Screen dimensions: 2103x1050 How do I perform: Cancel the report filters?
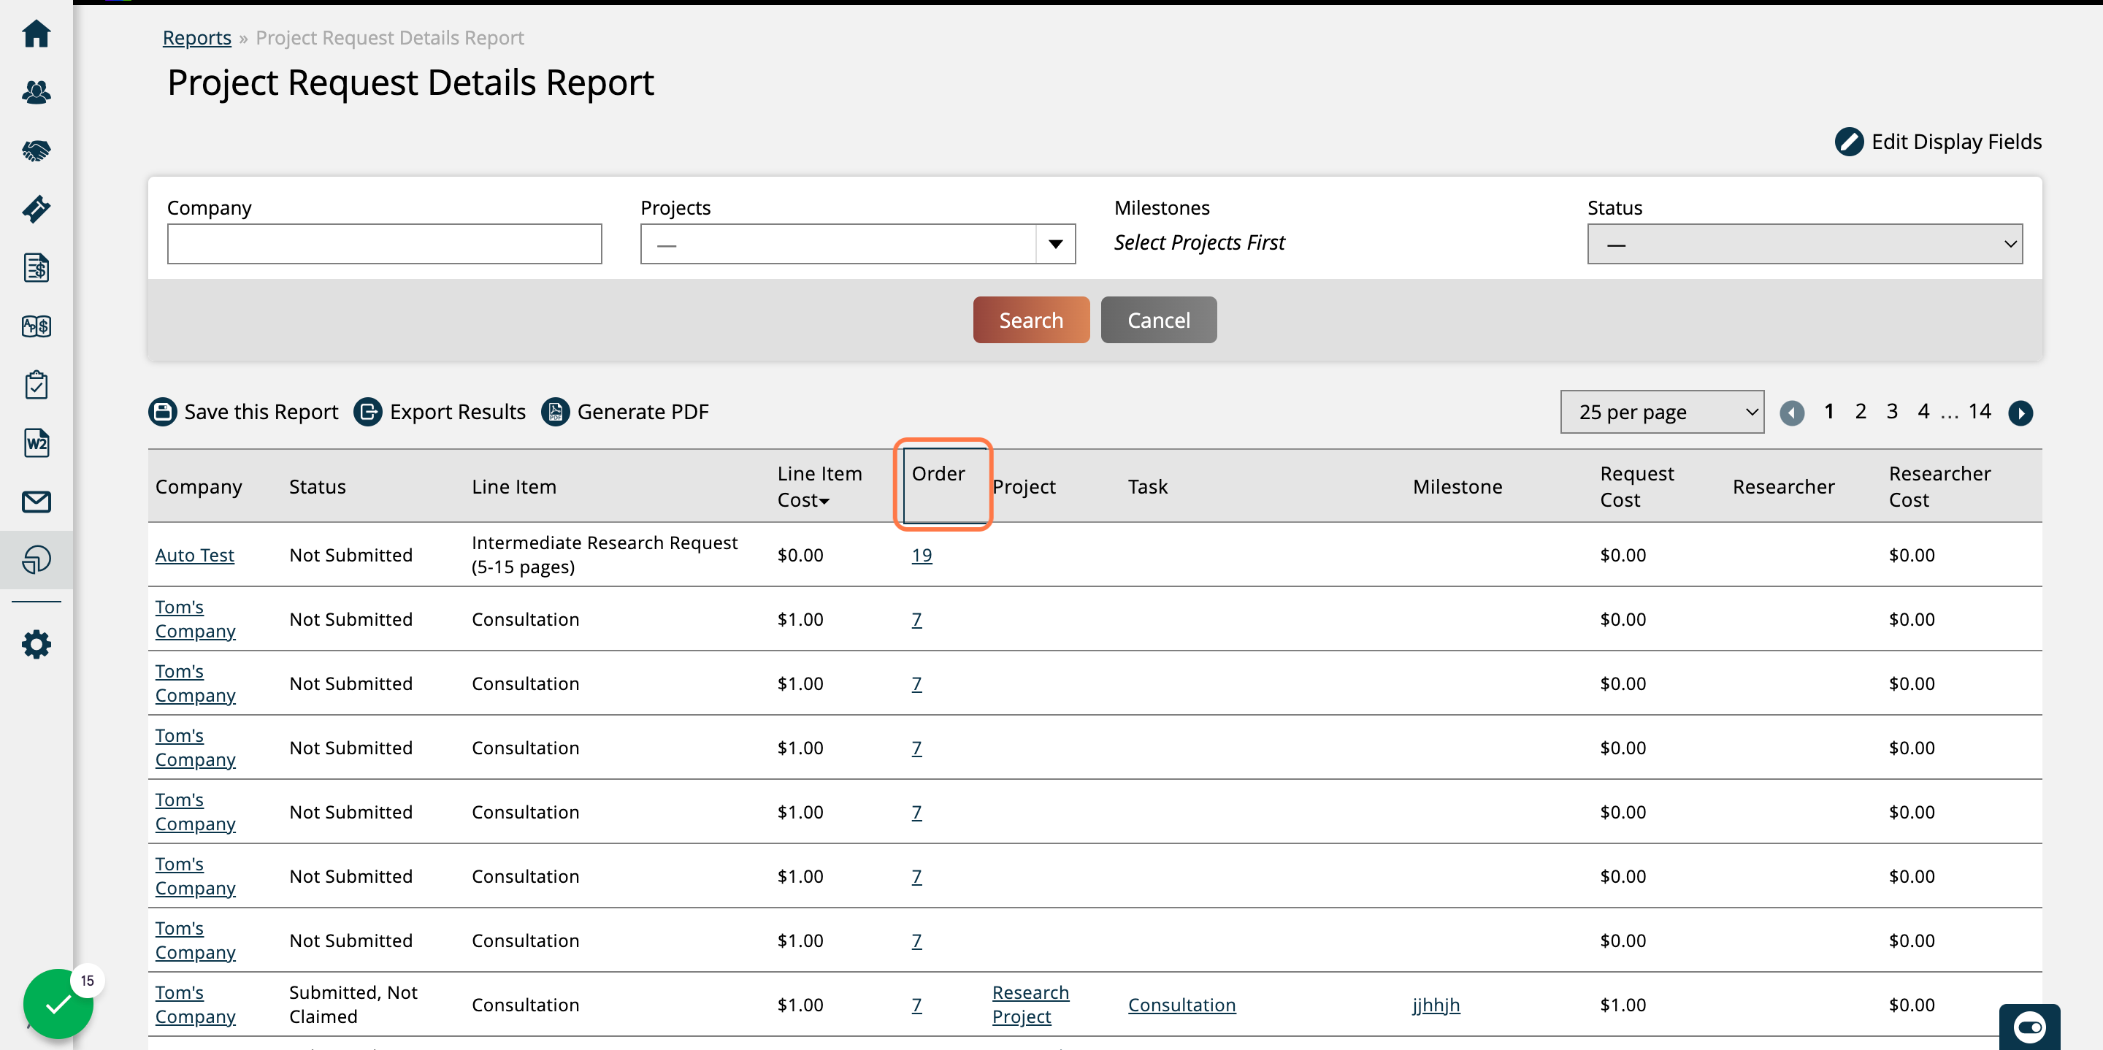(x=1158, y=319)
